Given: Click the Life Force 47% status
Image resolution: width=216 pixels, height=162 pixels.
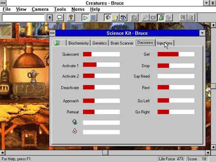Looking at the screenshot, I should (171, 159).
